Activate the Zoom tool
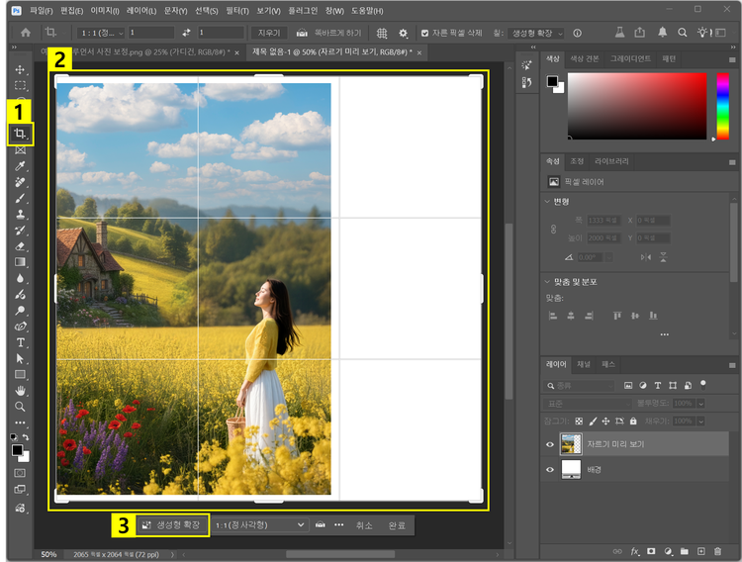 click(x=20, y=406)
